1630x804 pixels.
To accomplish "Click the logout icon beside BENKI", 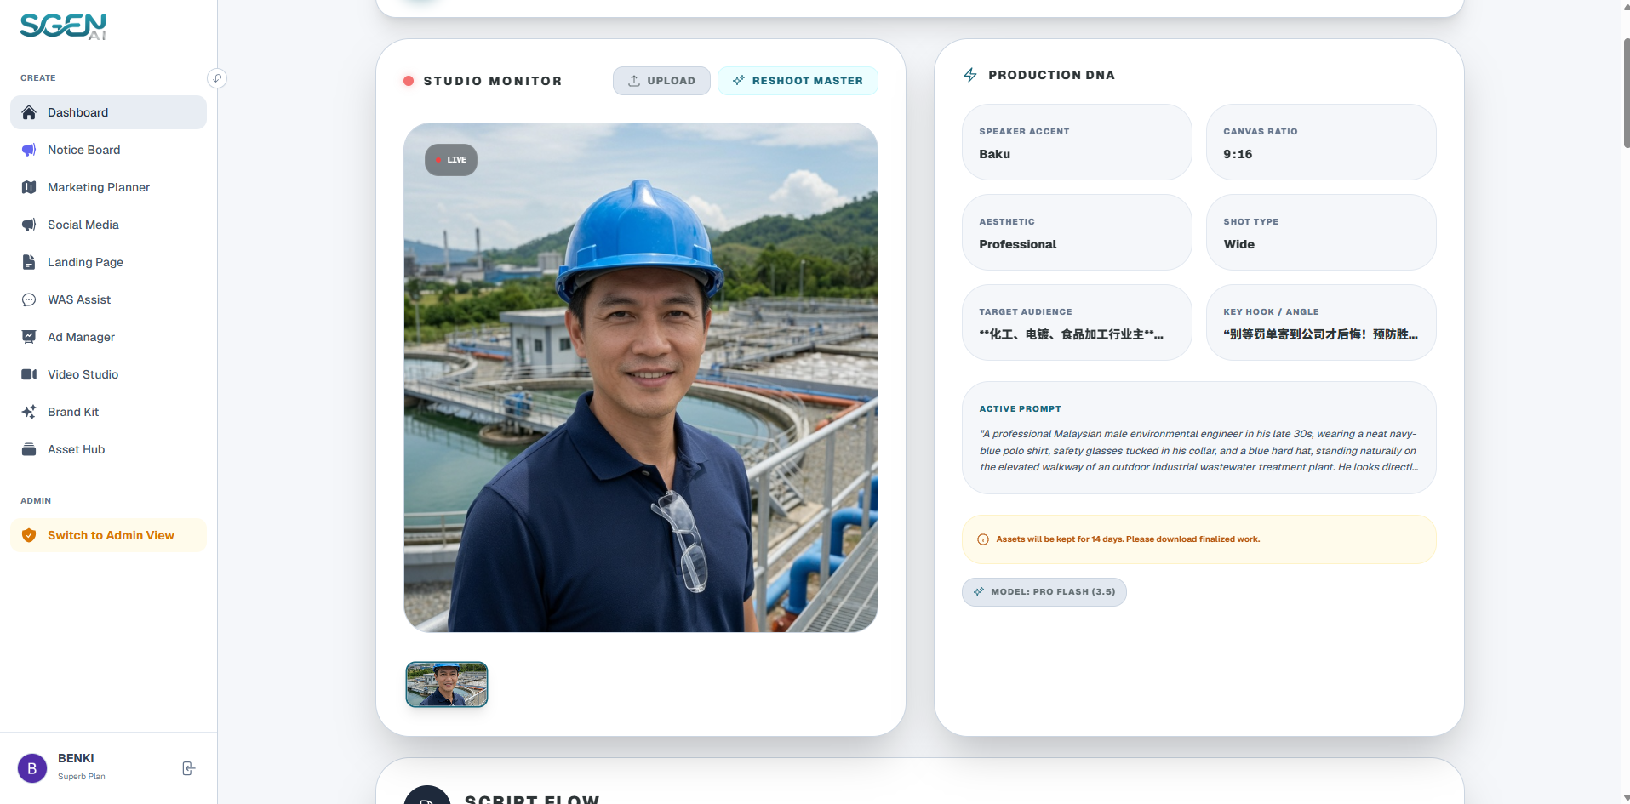I will tap(189, 768).
